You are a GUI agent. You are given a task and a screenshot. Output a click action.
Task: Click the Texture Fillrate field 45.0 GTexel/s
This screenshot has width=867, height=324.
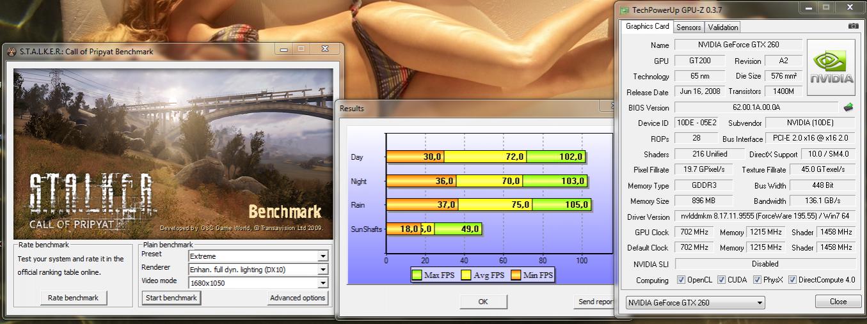[x=822, y=169]
